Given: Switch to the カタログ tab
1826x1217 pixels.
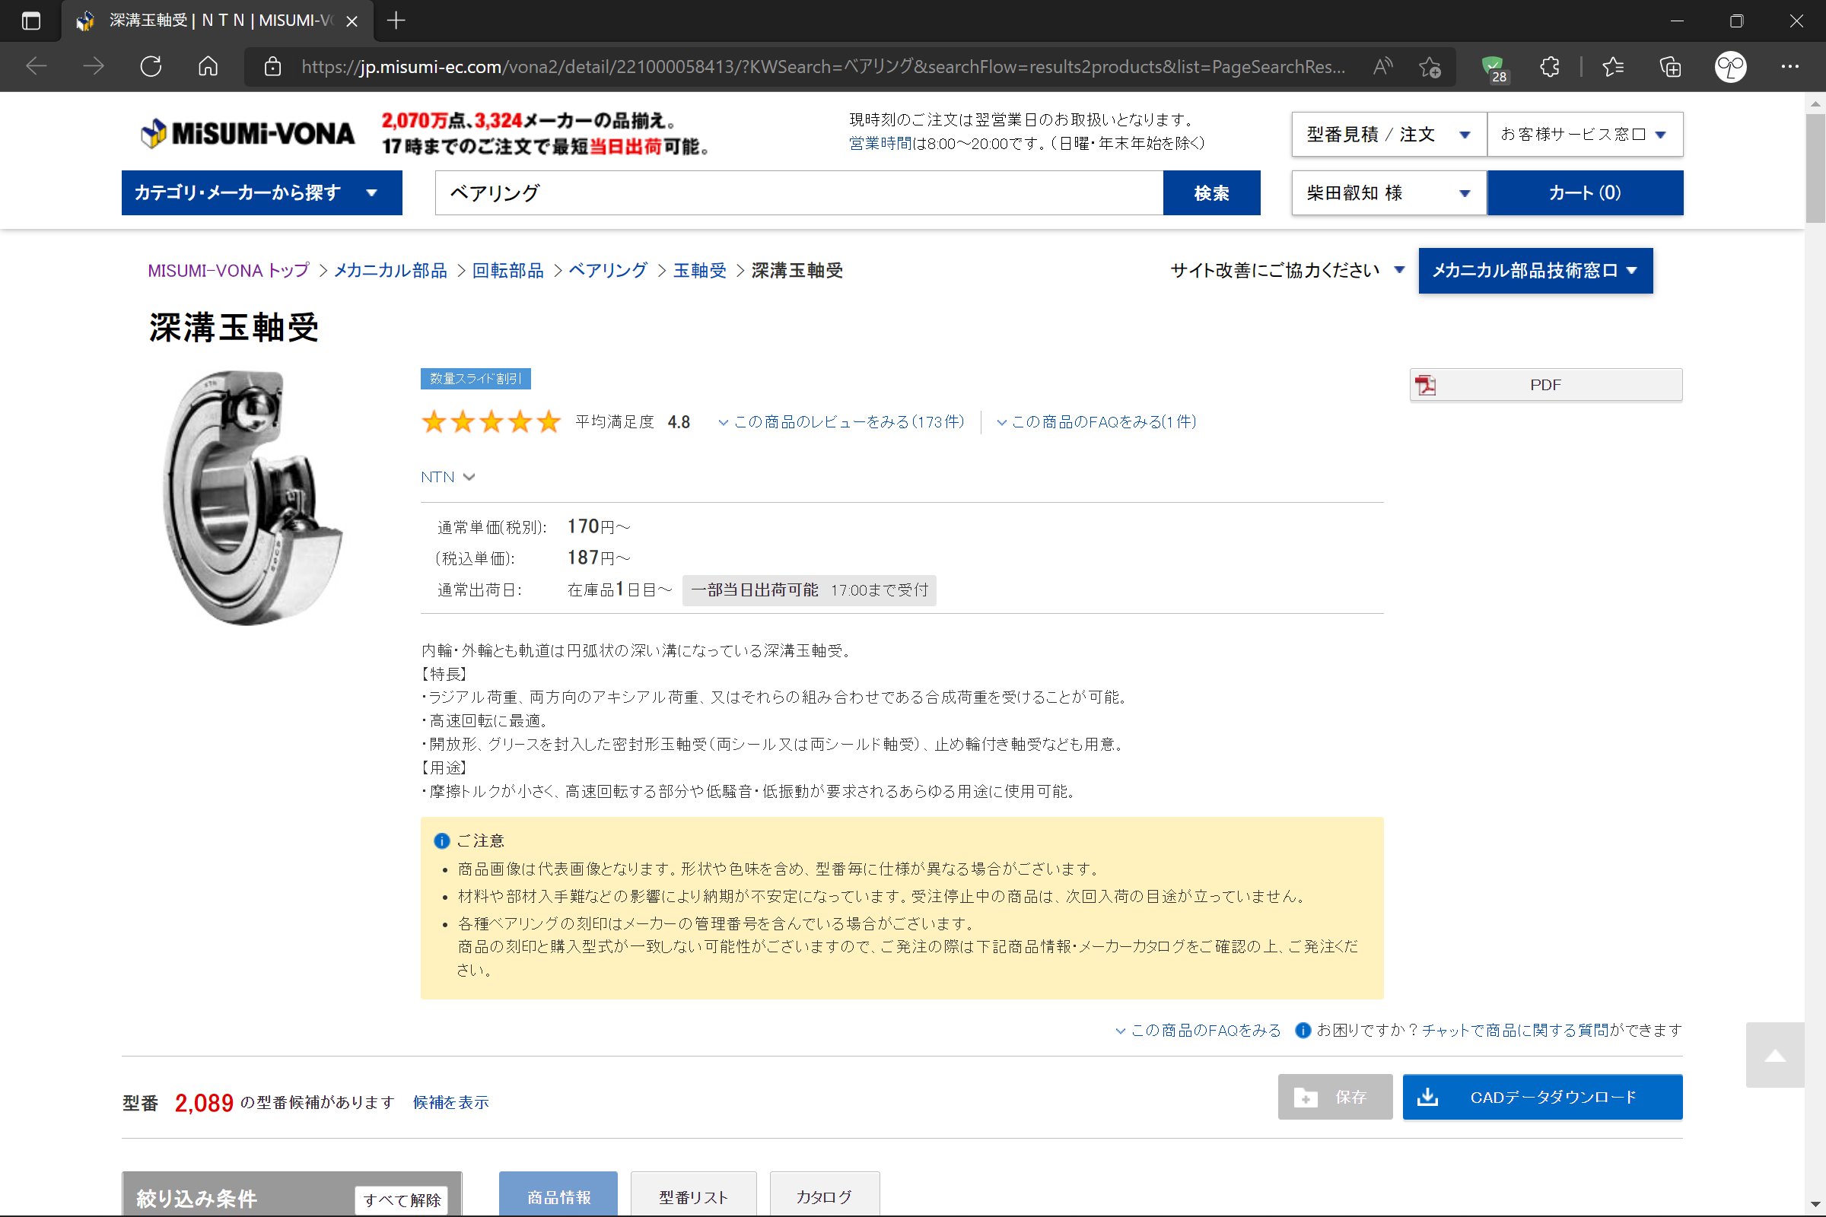Looking at the screenshot, I should (x=825, y=1195).
